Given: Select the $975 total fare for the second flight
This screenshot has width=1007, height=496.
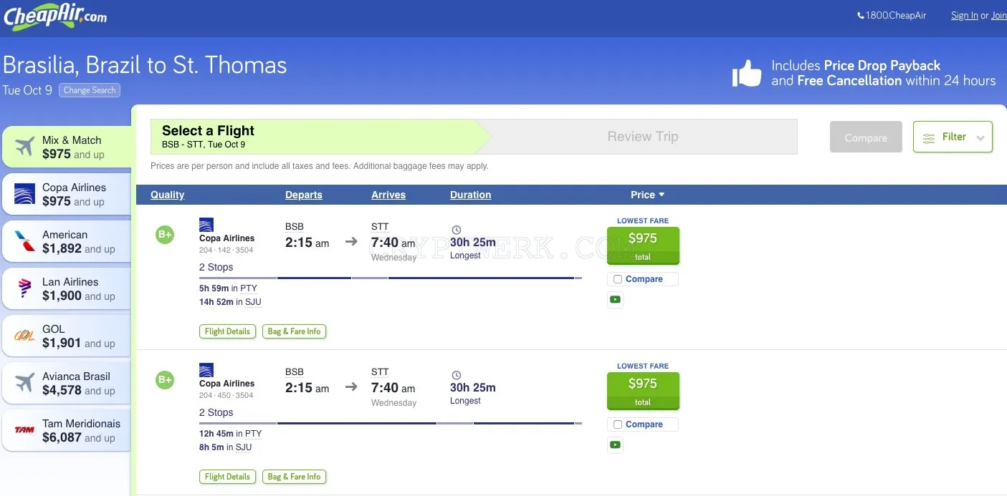Looking at the screenshot, I should click(643, 391).
